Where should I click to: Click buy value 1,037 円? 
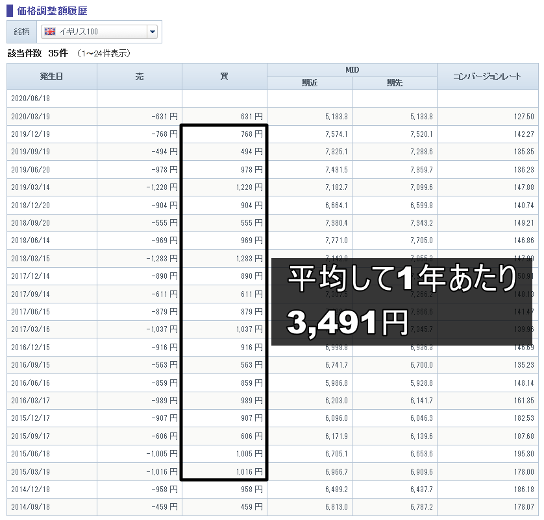(249, 329)
